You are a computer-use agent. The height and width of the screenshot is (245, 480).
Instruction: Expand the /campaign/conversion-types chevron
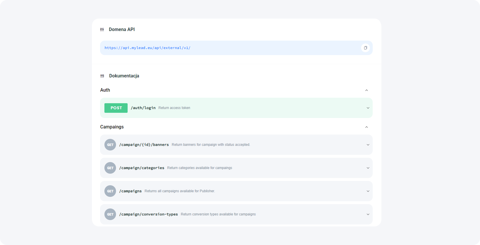[368, 214]
